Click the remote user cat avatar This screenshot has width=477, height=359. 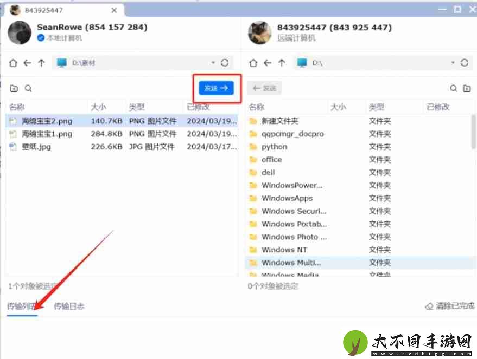tap(259, 32)
